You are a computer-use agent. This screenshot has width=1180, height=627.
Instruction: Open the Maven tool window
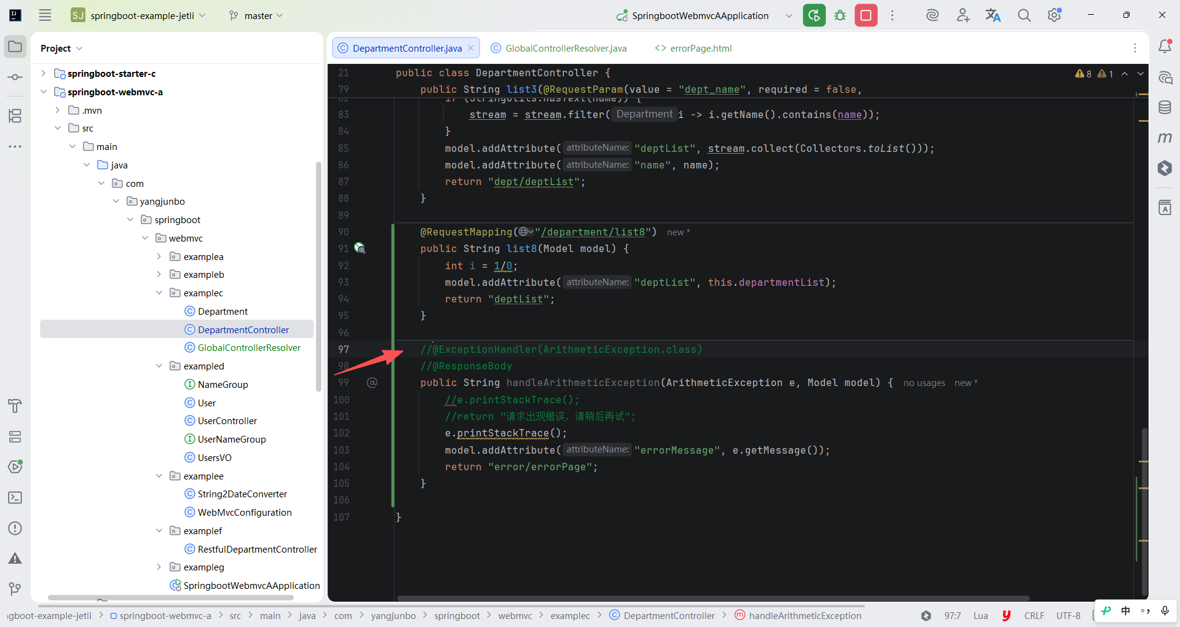1165,138
